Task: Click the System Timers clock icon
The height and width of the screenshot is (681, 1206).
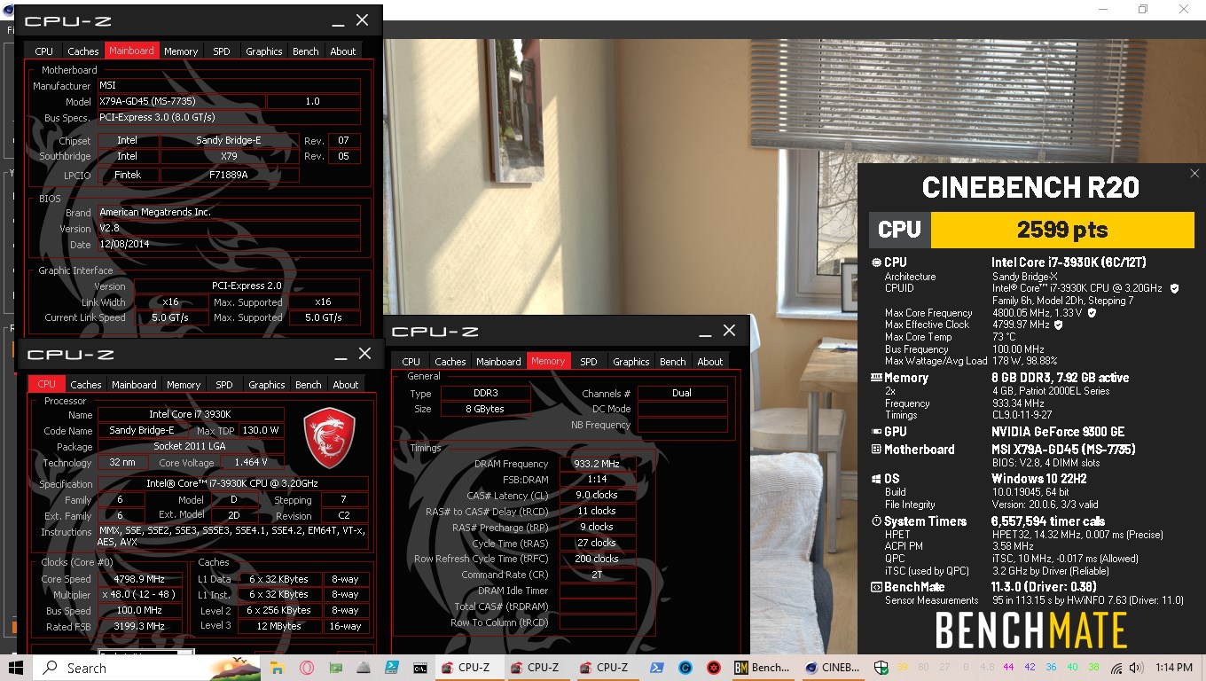Action: (x=876, y=521)
